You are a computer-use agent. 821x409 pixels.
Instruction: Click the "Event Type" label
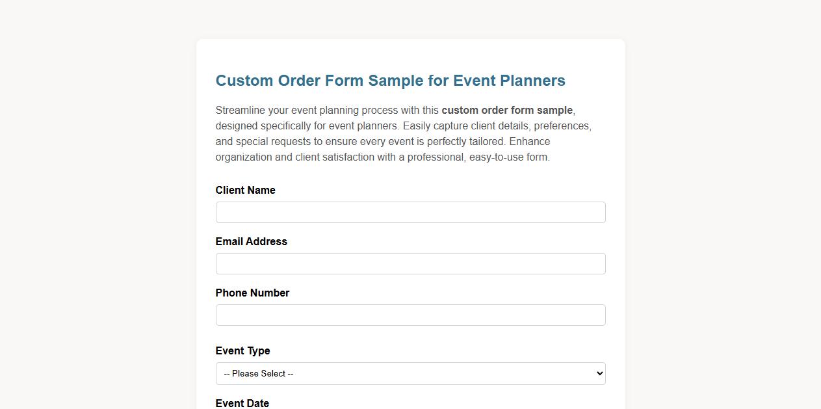point(242,350)
